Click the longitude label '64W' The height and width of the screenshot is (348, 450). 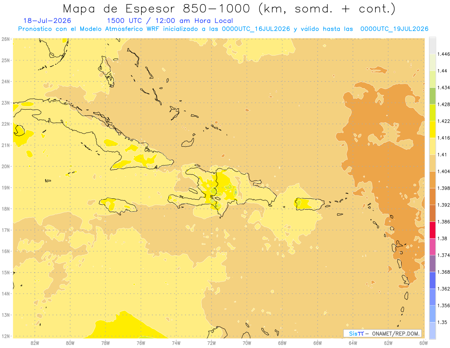pyautogui.click(x=353, y=343)
